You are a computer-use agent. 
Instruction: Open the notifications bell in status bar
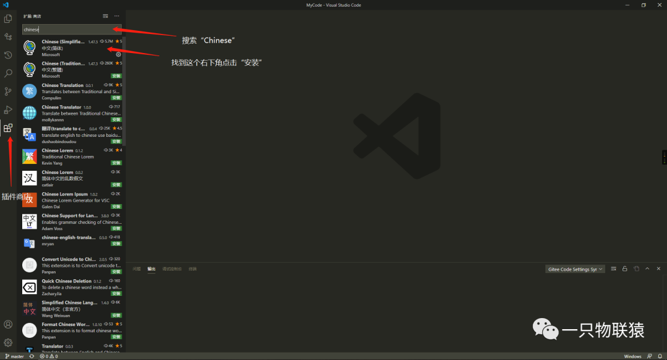pyautogui.click(x=660, y=356)
